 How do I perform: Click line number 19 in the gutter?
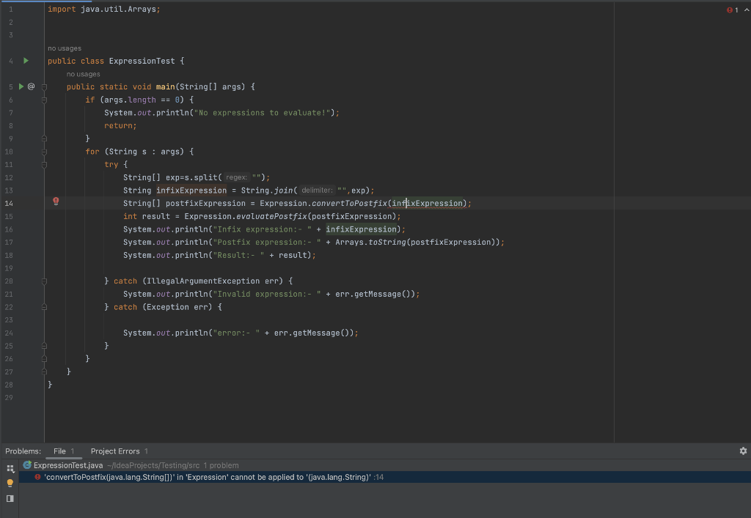pos(9,268)
